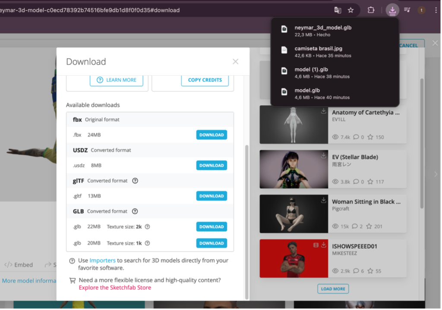
Task: Click the LOAD MORE button
Action: (x=334, y=289)
